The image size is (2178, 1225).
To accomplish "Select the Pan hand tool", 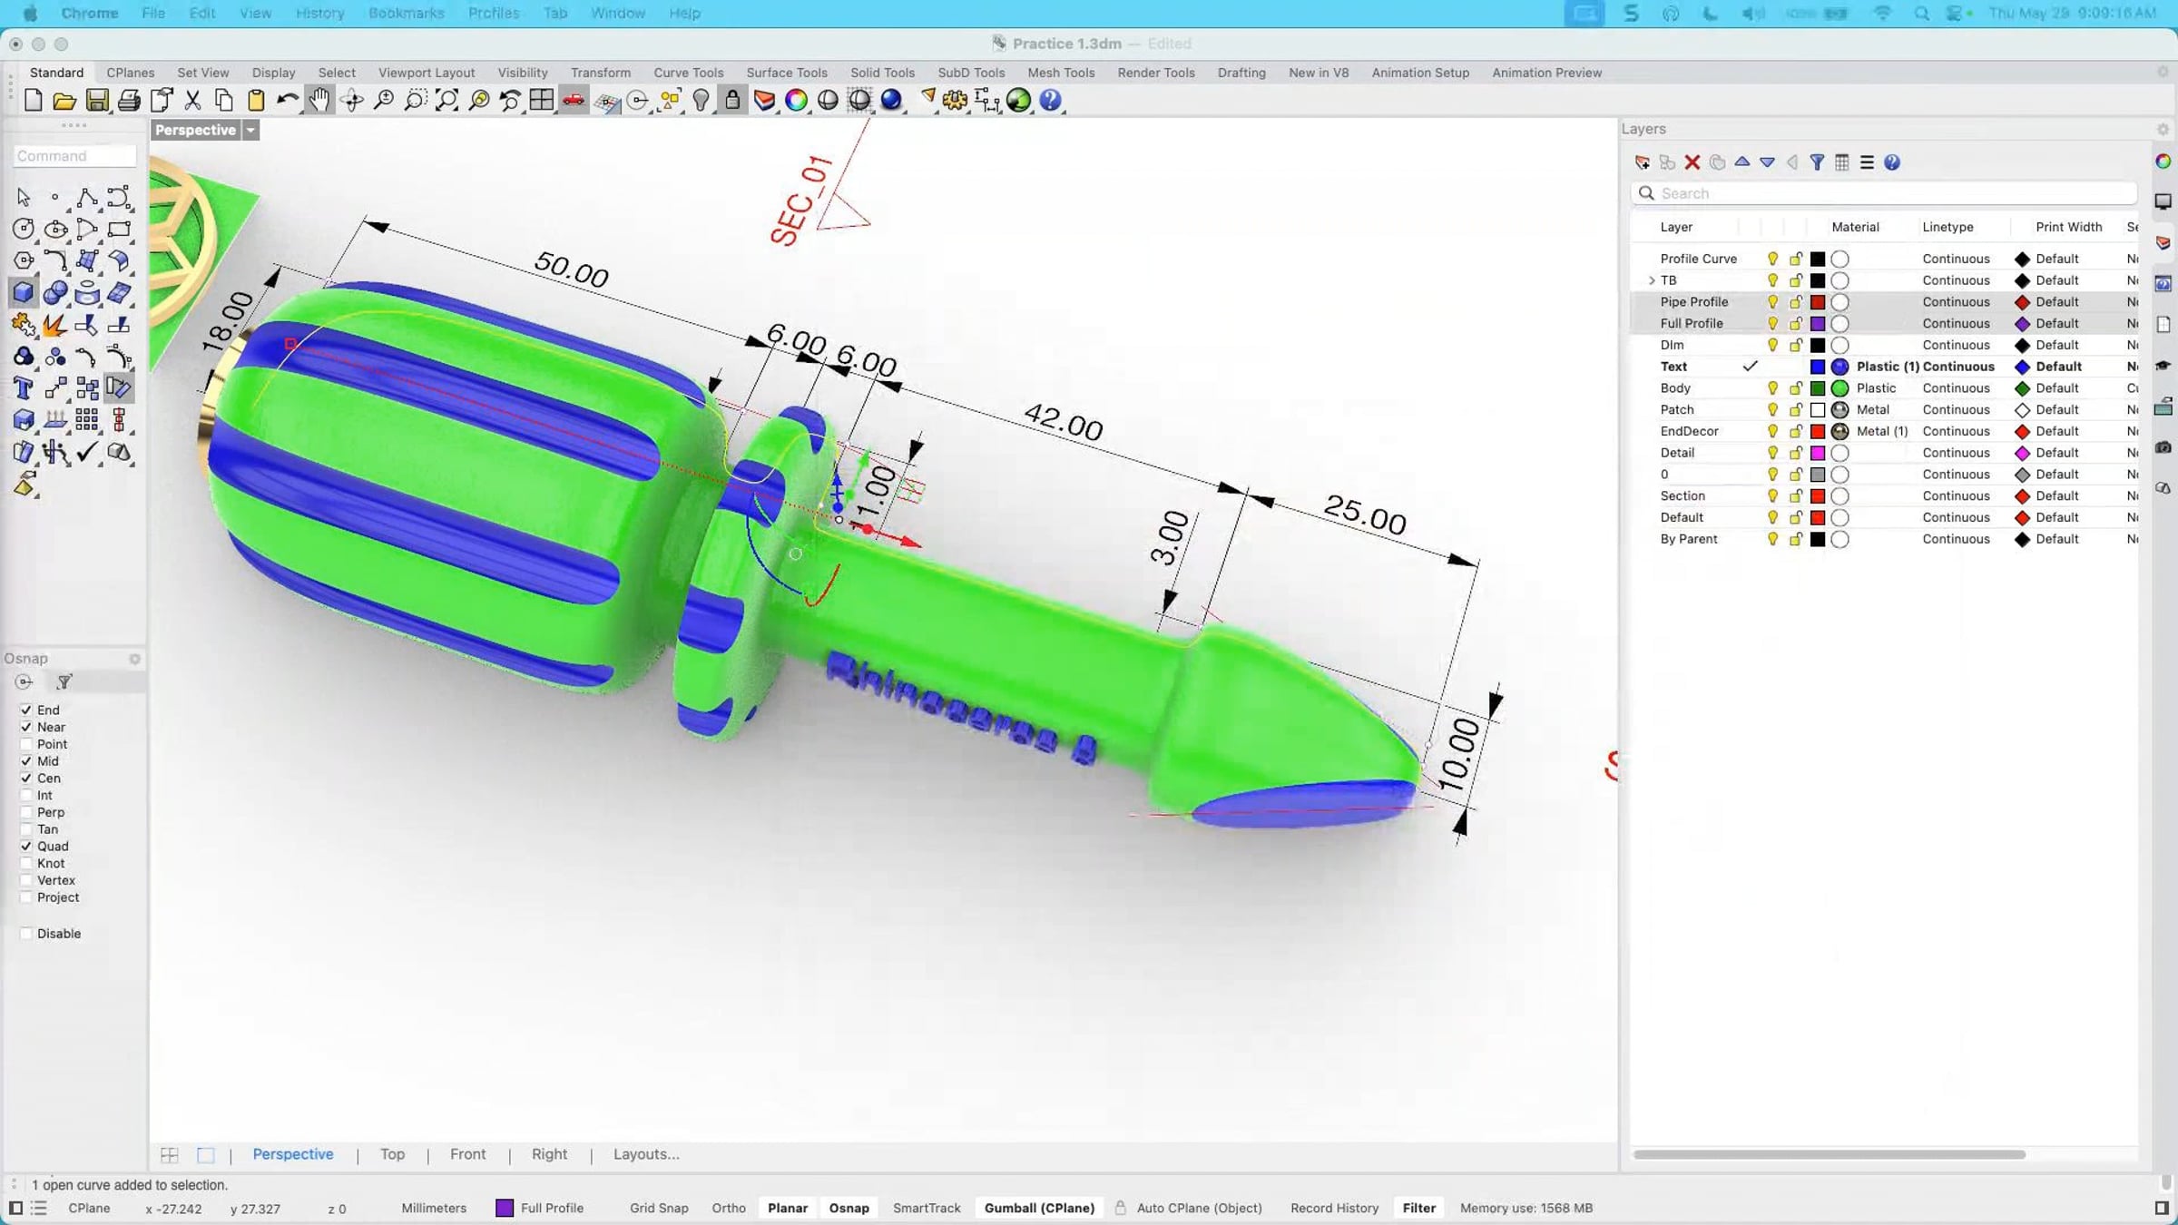I will [319, 100].
